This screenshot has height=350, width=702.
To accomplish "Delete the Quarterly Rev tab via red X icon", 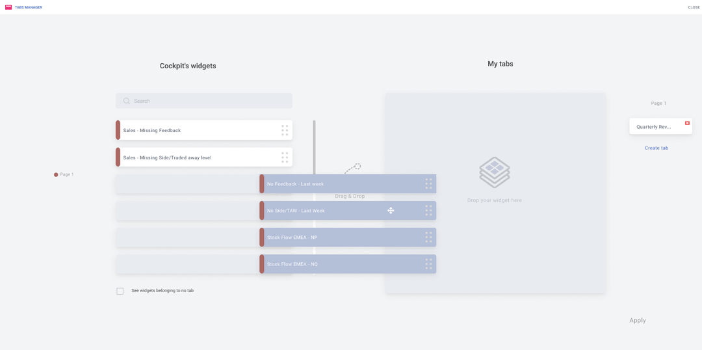I will tap(687, 123).
